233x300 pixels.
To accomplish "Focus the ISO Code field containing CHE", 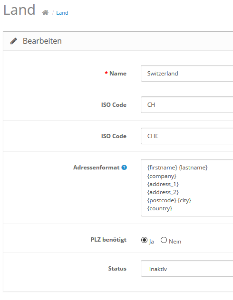I will point(187,136).
